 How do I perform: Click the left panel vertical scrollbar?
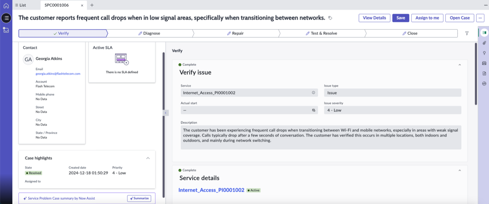(x=164, y=124)
